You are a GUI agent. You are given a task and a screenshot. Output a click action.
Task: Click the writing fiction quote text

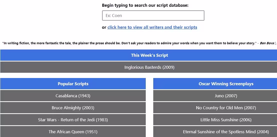coord(129,43)
